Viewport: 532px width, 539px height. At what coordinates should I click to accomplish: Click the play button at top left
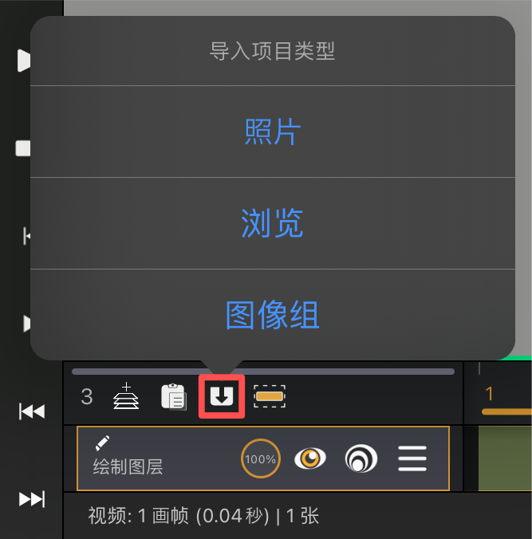[x=24, y=61]
